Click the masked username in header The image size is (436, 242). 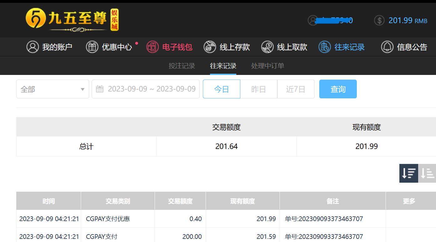[334, 20]
